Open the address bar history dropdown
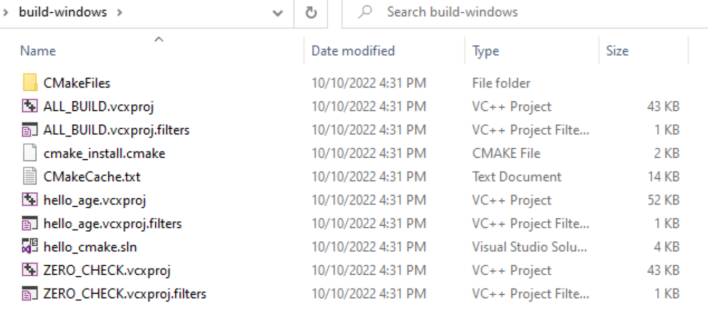This screenshot has width=708, height=312. pos(278,13)
